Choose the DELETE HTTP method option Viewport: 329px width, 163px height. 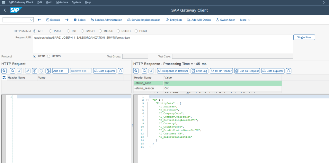pos(119,31)
